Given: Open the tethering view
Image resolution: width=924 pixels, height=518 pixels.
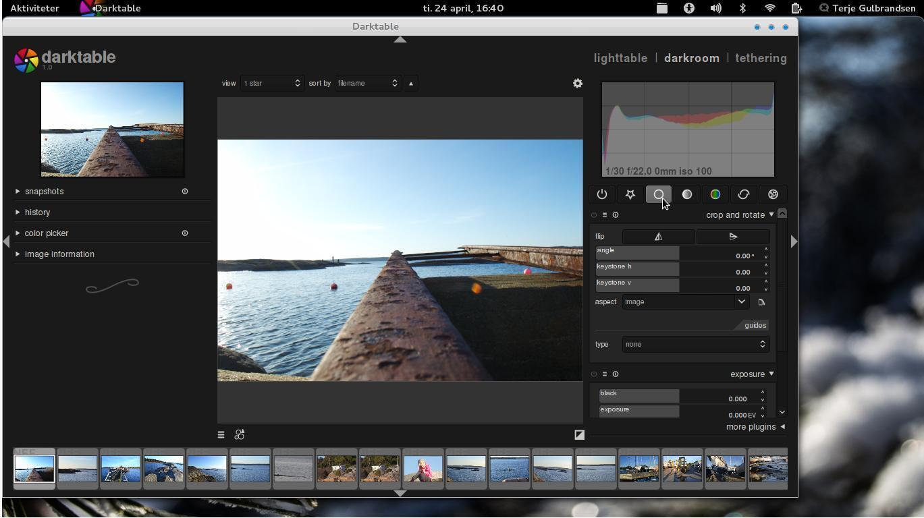Looking at the screenshot, I should [x=761, y=58].
